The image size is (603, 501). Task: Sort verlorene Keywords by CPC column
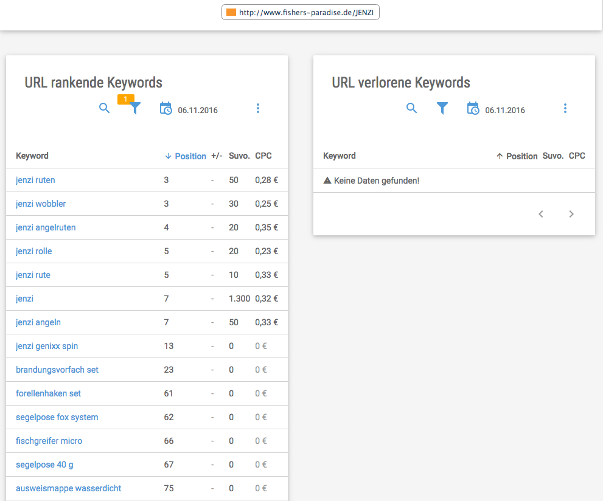[577, 156]
